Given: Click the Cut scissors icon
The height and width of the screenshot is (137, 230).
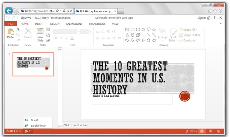Looking at the screenshot, I should (18, 29).
